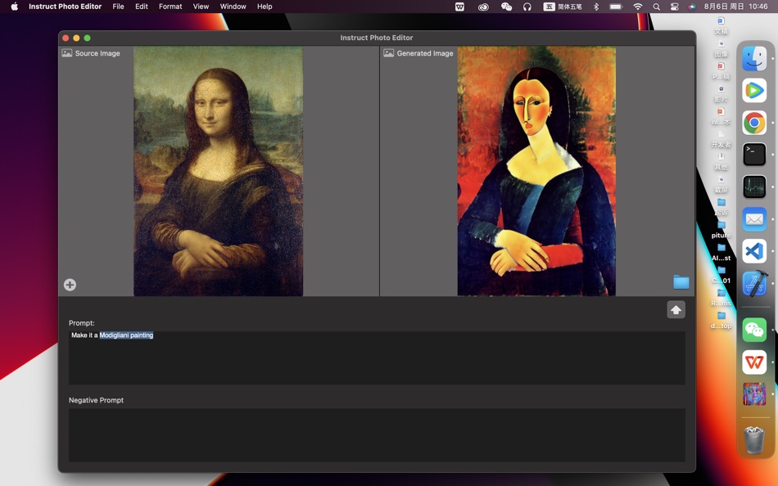This screenshot has width=778, height=486.
Task: Show battery status in menu bar
Action: point(616,7)
